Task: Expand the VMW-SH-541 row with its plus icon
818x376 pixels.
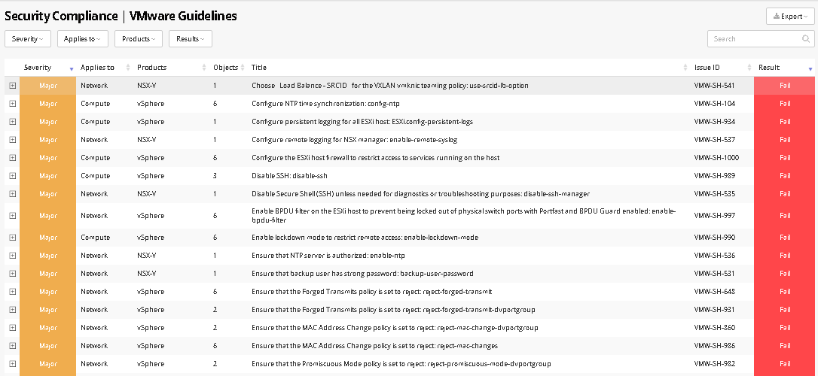Action: pos(12,86)
